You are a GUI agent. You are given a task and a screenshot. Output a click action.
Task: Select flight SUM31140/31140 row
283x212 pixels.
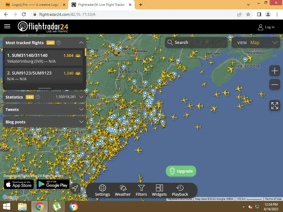tap(44, 58)
